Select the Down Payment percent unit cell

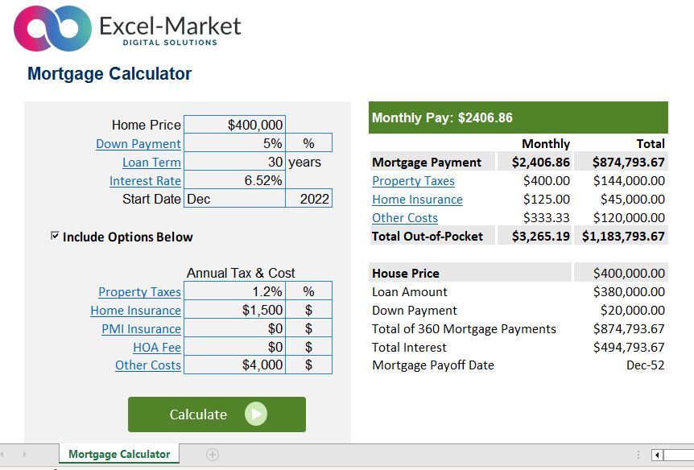pyautogui.click(x=308, y=144)
